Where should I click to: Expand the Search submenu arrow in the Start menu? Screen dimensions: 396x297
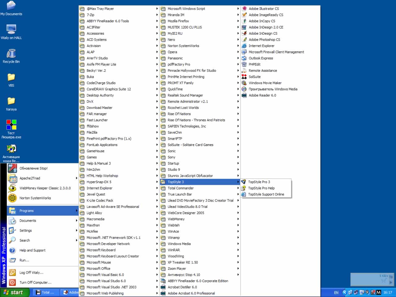76,240
